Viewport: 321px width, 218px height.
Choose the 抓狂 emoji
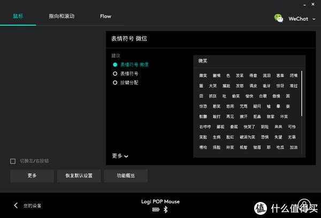pyautogui.click(x=213, y=96)
